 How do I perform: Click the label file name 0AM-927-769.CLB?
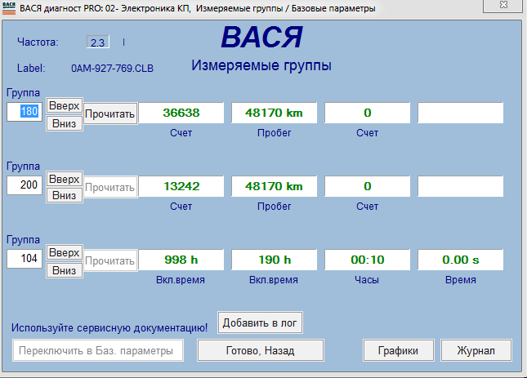112,69
